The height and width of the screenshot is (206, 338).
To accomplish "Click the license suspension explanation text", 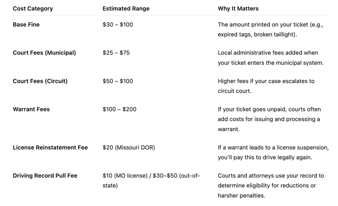I will pos(273,152).
